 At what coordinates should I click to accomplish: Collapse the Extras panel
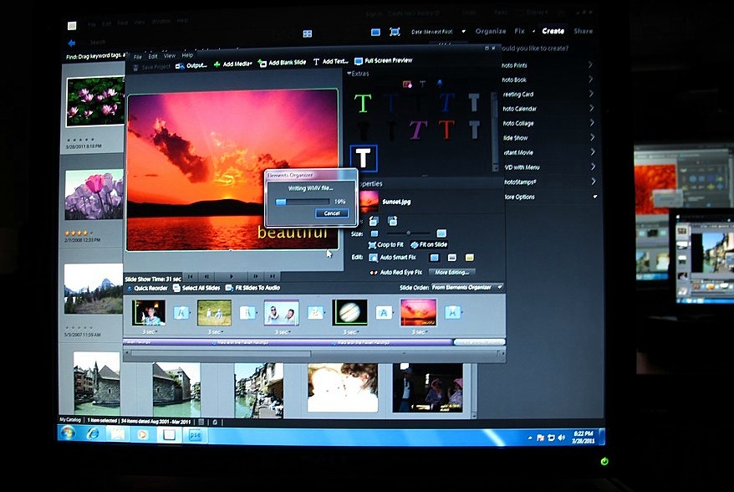coord(349,74)
